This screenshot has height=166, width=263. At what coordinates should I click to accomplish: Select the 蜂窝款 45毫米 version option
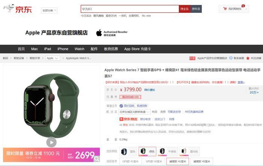[202, 161]
